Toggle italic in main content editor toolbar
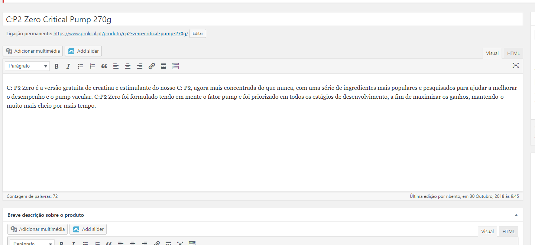Screen dimensions: 535x245 click(x=68, y=66)
